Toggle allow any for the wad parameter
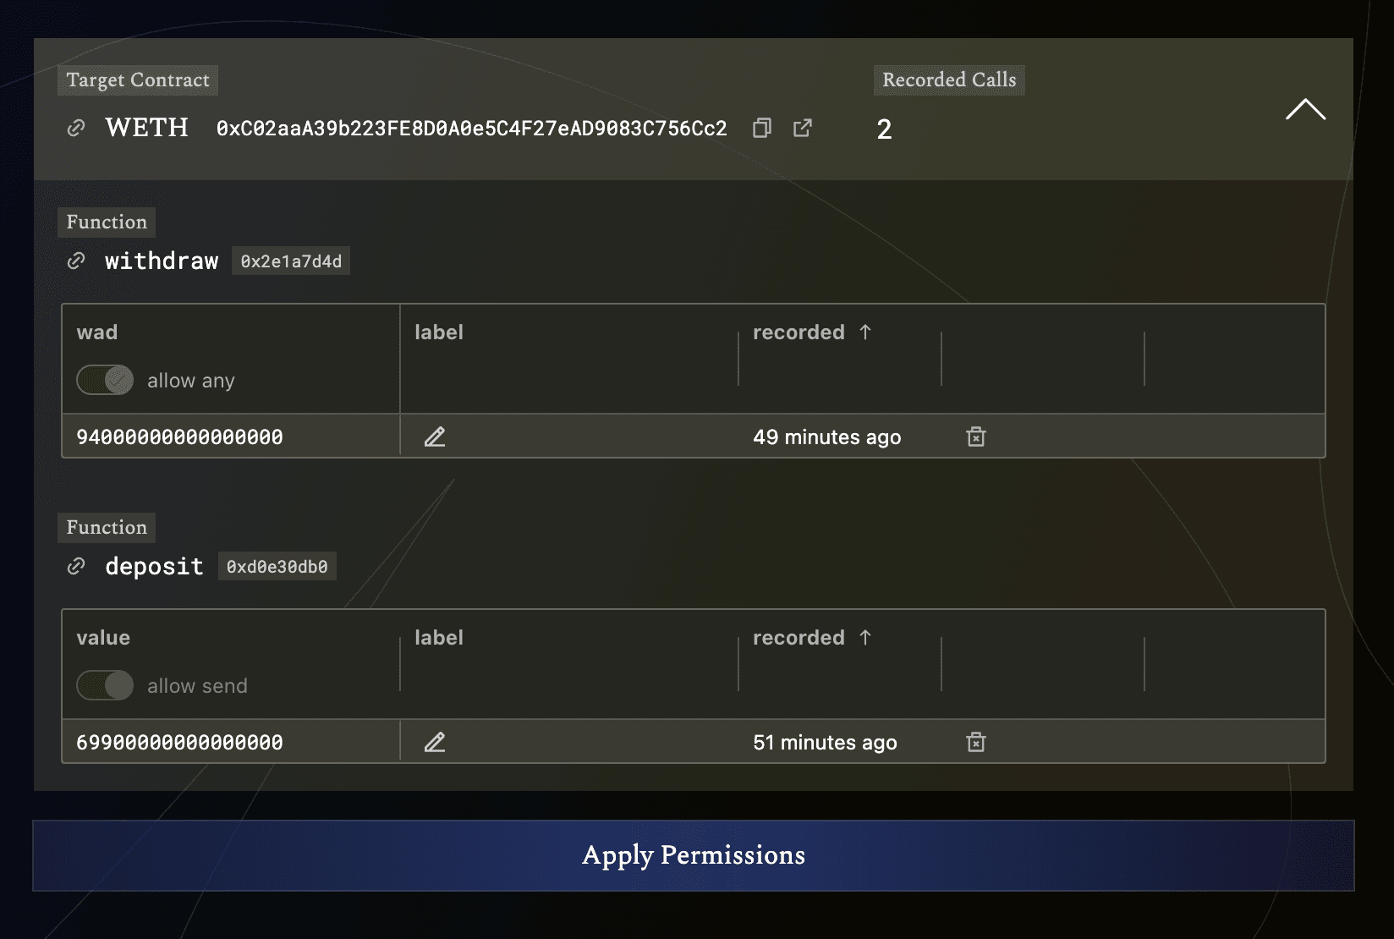Image resolution: width=1394 pixels, height=939 pixels. (104, 380)
